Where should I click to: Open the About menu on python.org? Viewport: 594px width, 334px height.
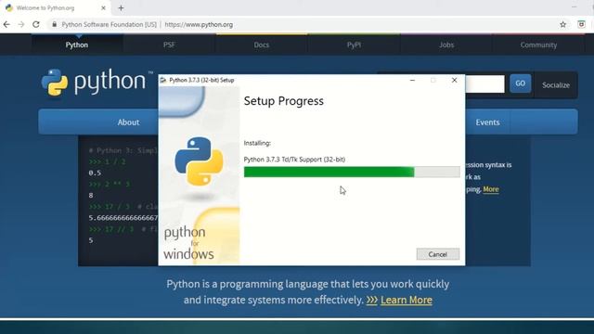click(x=128, y=122)
